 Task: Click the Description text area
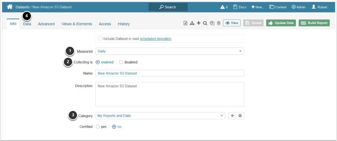[170, 94]
